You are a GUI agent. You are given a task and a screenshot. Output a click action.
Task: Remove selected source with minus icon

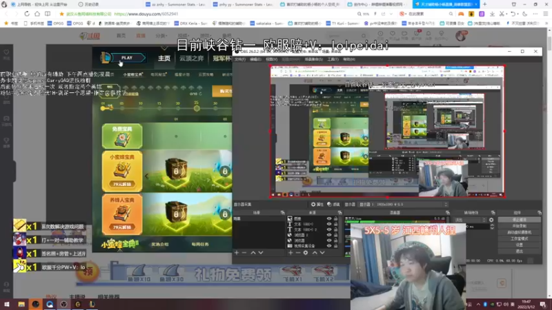click(x=298, y=253)
